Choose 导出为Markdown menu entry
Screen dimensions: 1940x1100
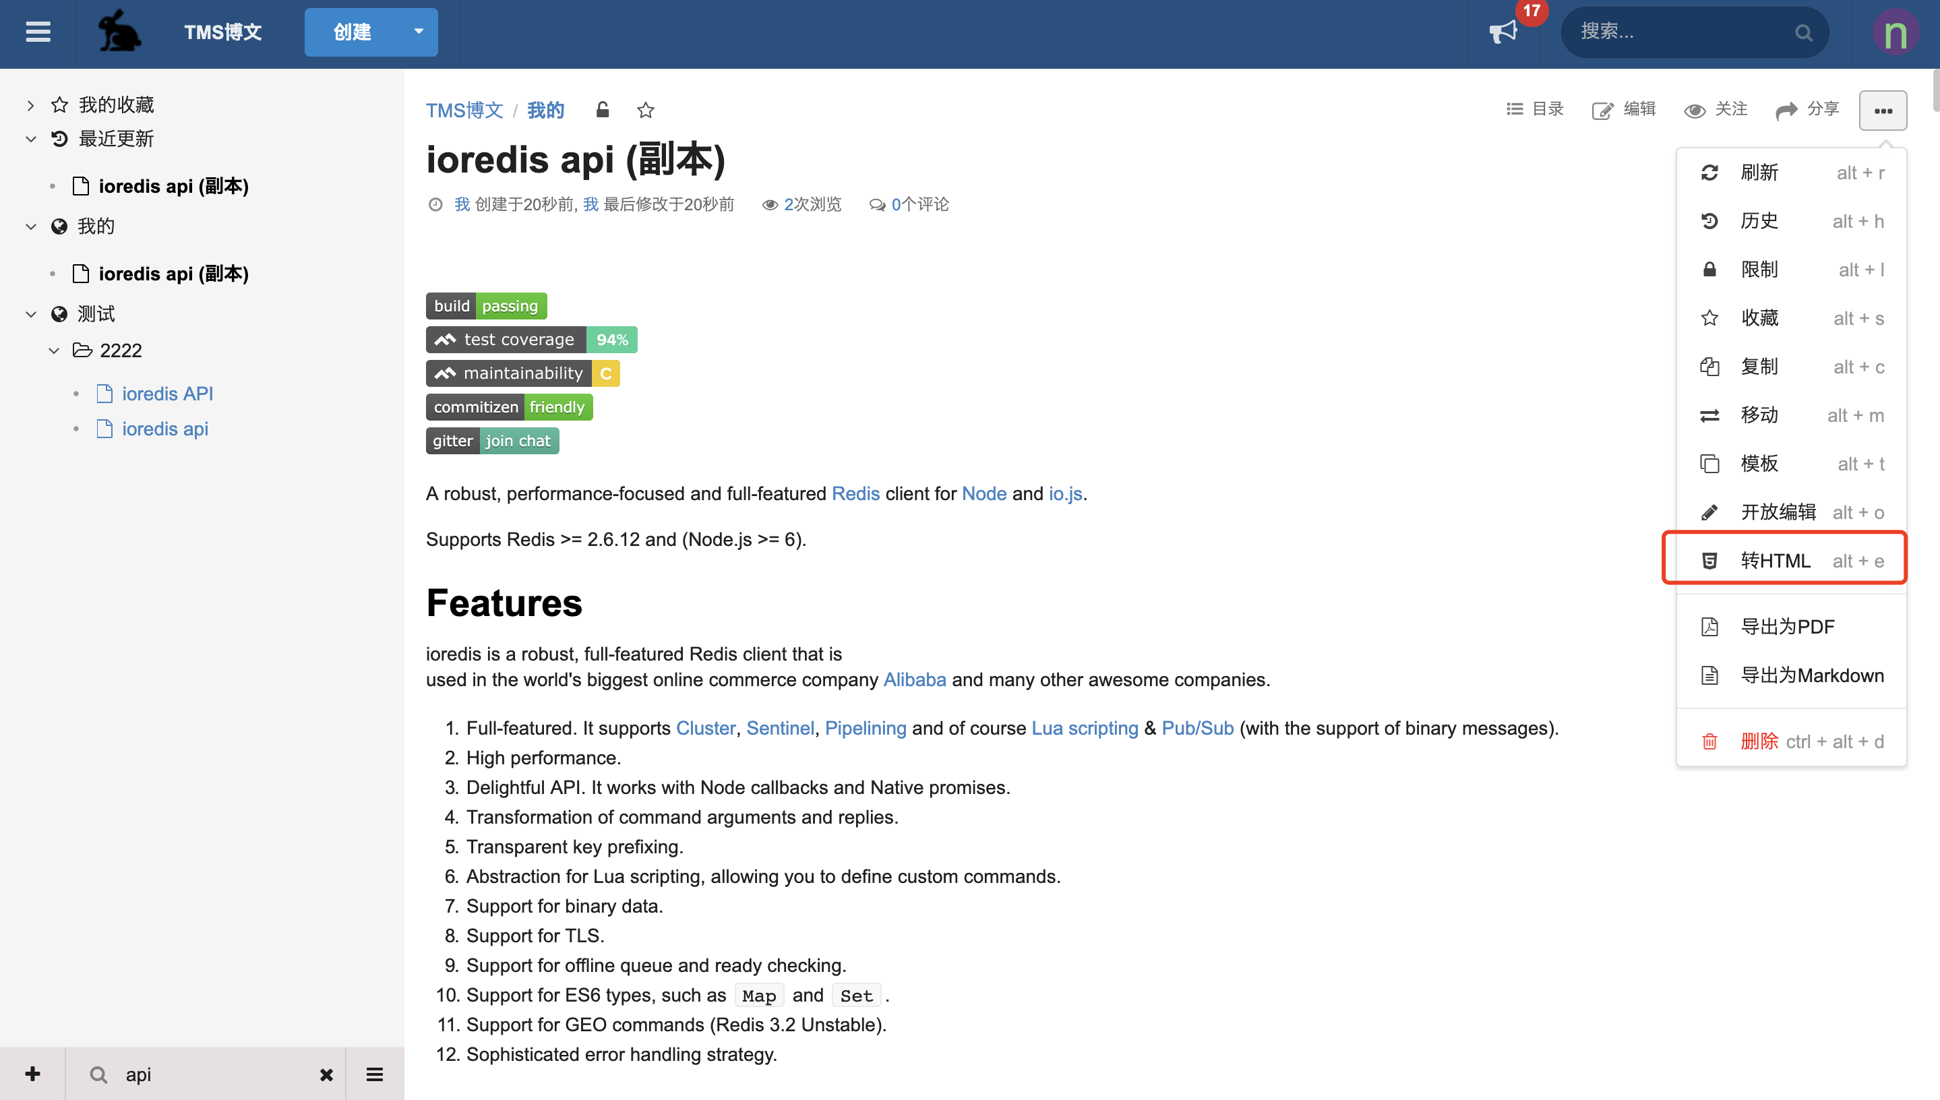pos(1791,675)
